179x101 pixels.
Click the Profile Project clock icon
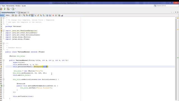(x=13, y=9)
